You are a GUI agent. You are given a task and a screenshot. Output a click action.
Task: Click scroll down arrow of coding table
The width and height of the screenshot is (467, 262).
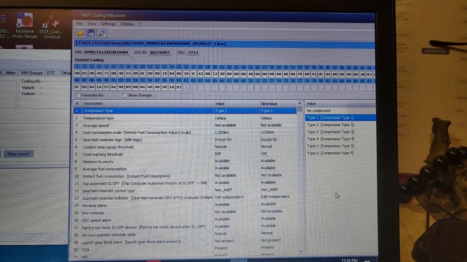(x=300, y=251)
